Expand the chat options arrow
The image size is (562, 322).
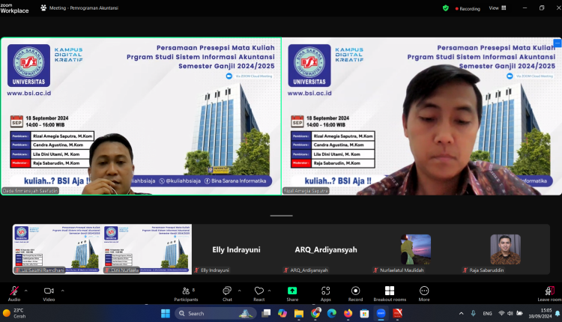tap(240, 291)
